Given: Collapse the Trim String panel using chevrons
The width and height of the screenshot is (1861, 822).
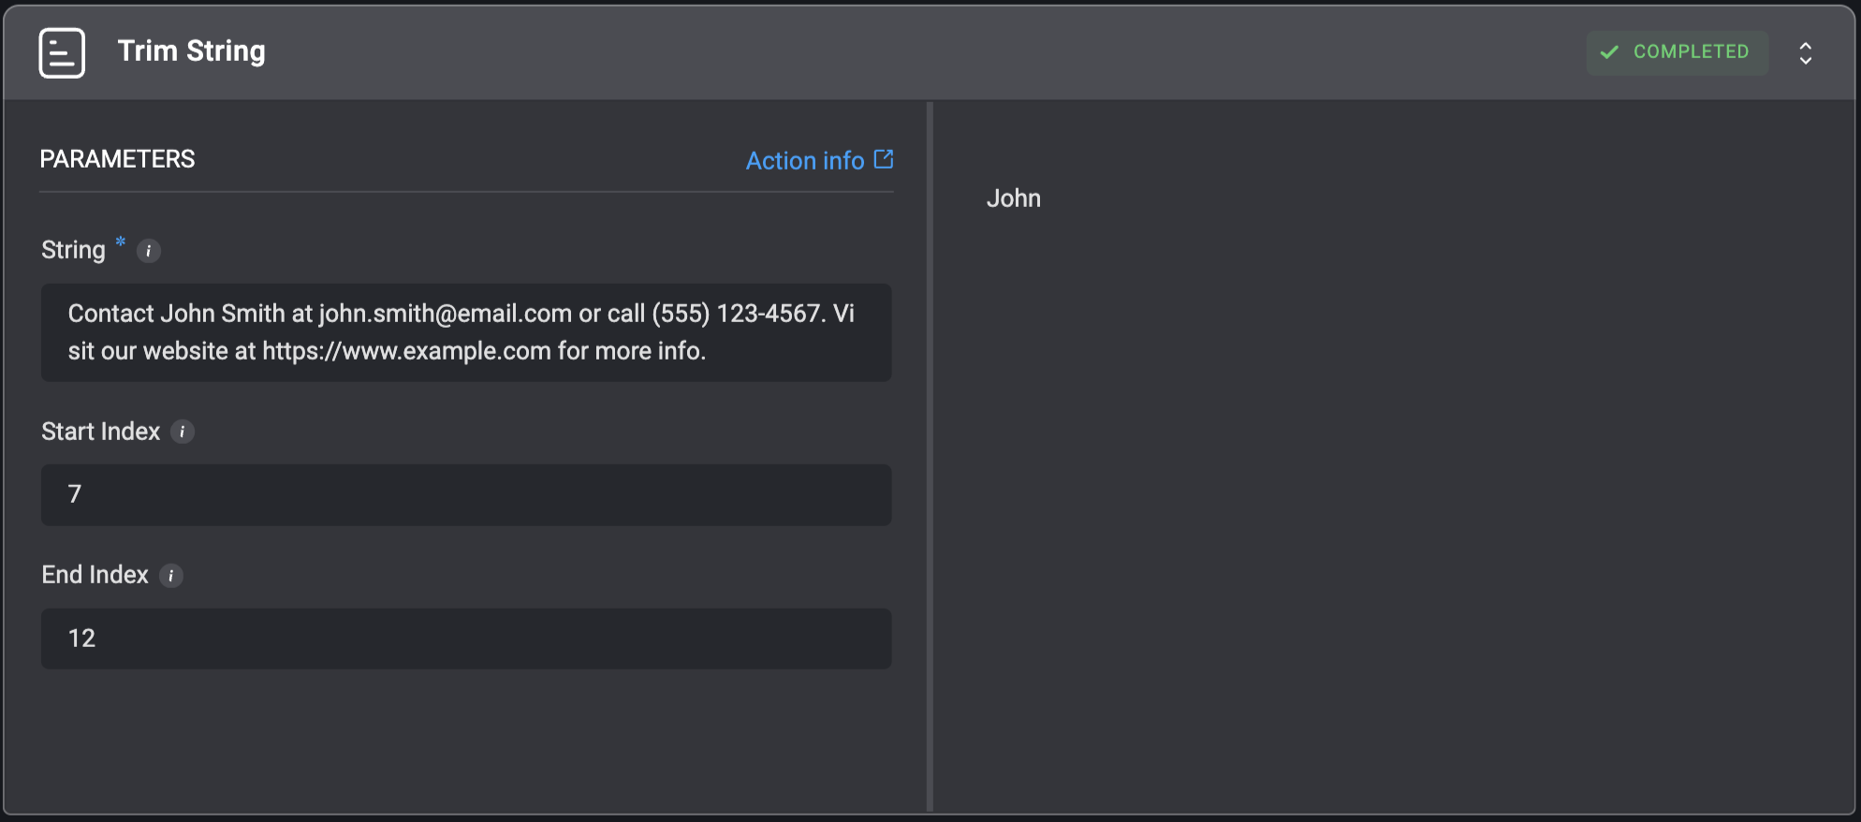Looking at the screenshot, I should 1805,53.
